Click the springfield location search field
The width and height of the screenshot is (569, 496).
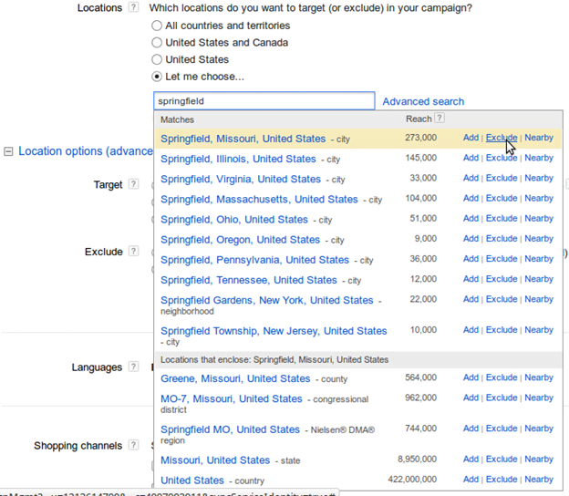(x=264, y=101)
